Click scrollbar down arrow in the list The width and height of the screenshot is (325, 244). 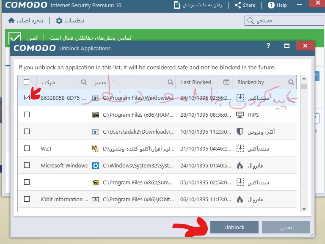click(x=304, y=209)
